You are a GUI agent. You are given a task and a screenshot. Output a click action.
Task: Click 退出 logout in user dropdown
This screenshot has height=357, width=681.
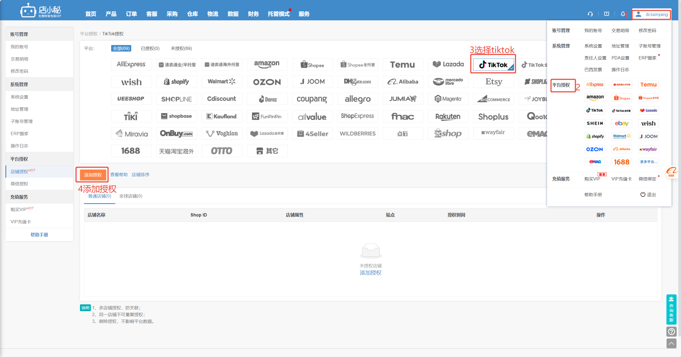coord(648,195)
